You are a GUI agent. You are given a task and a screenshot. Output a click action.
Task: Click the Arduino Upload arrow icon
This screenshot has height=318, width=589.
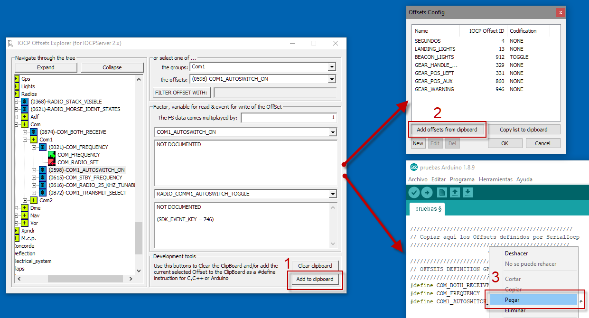tap(427, 192)
